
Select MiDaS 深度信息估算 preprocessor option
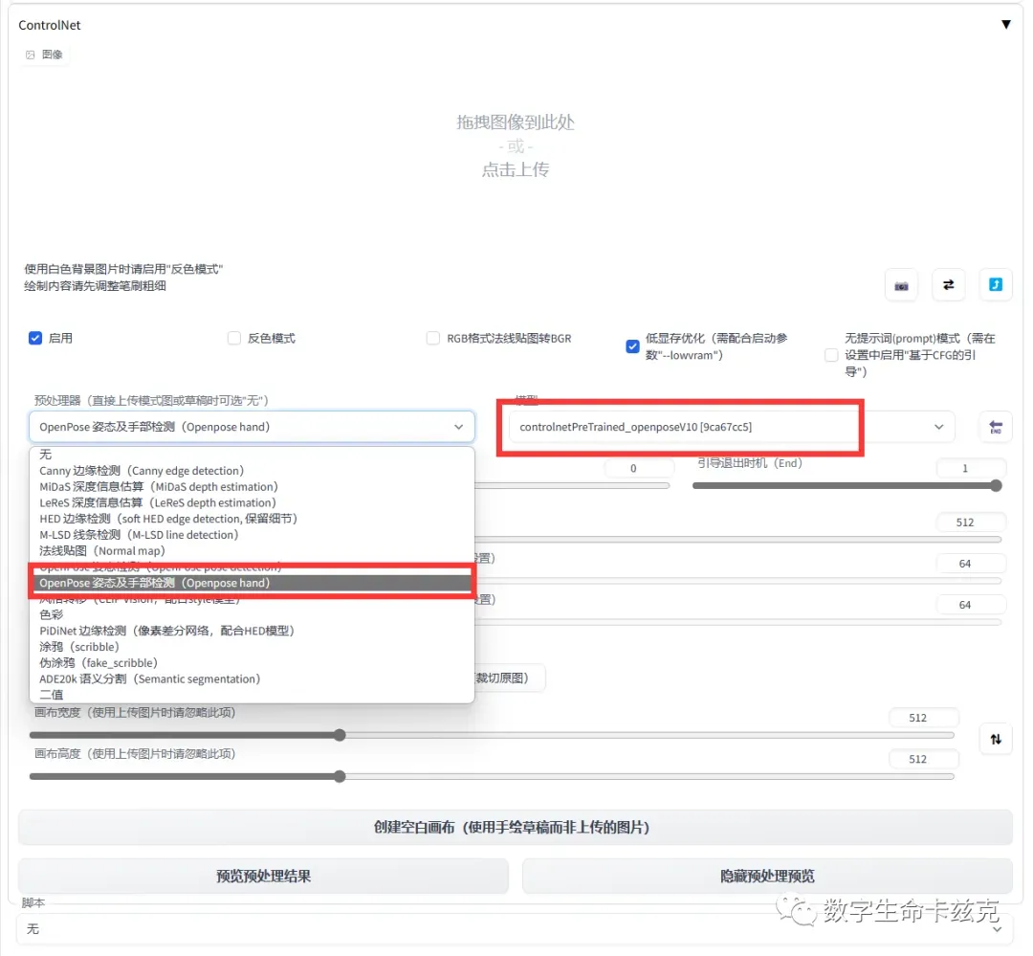158,487
